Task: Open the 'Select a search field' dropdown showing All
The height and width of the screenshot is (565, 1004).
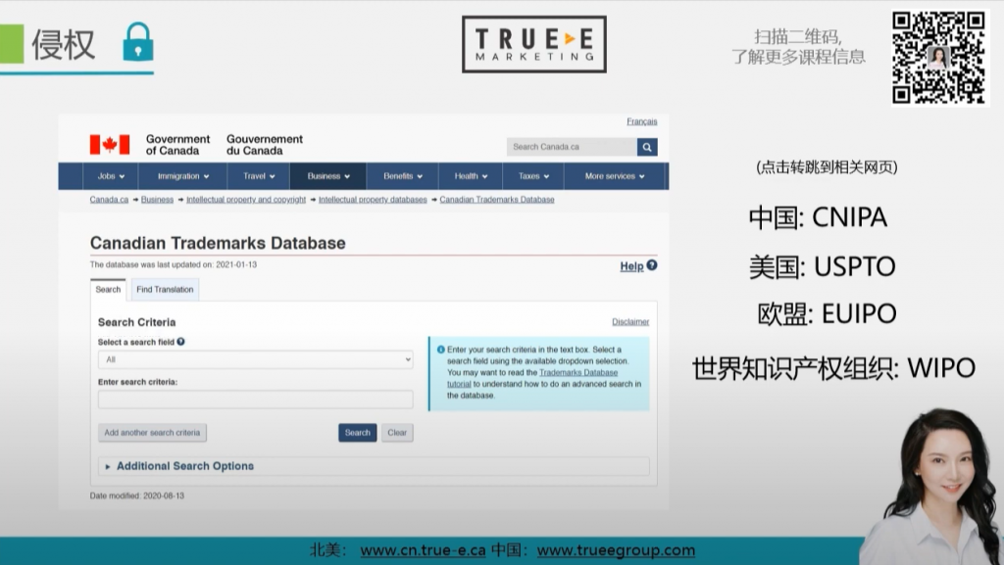Action: [x=255, y=359]
